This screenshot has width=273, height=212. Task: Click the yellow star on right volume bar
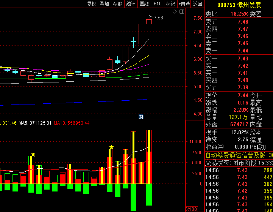111,147
